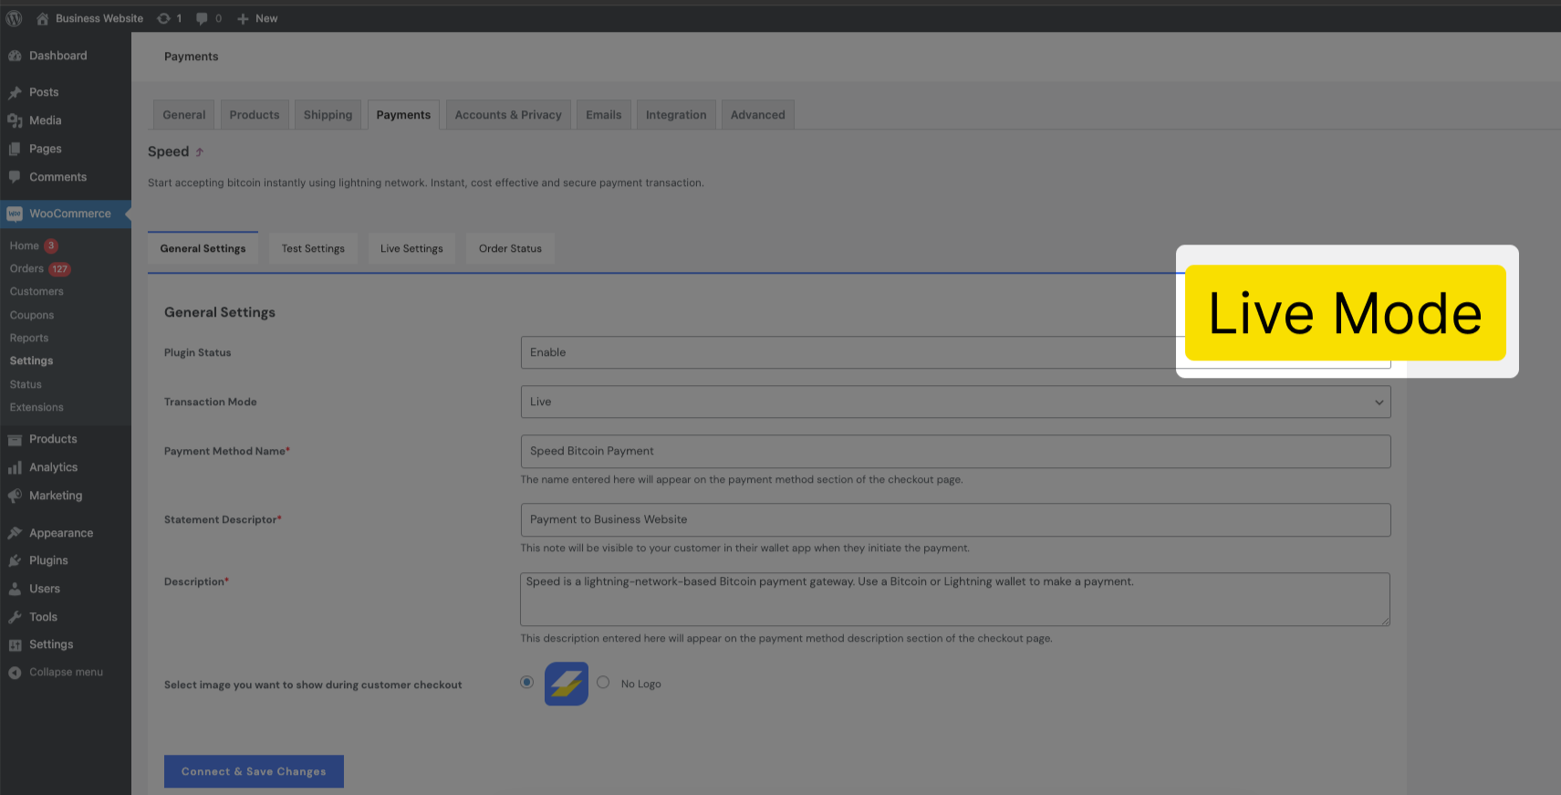Click the Appearance paintbrush icon
The height and width of the screenshot is (795, 1561).
pos(15,533)
